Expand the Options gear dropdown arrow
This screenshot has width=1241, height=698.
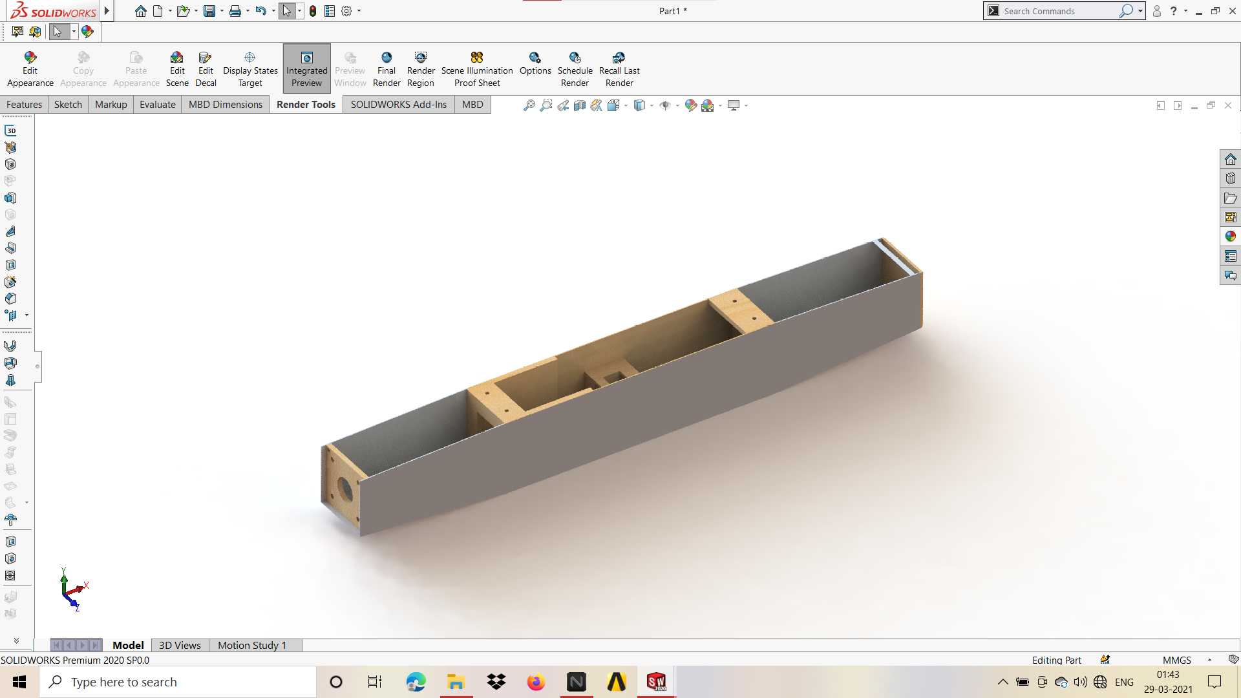pyautogui.click(x=359, y=11)
